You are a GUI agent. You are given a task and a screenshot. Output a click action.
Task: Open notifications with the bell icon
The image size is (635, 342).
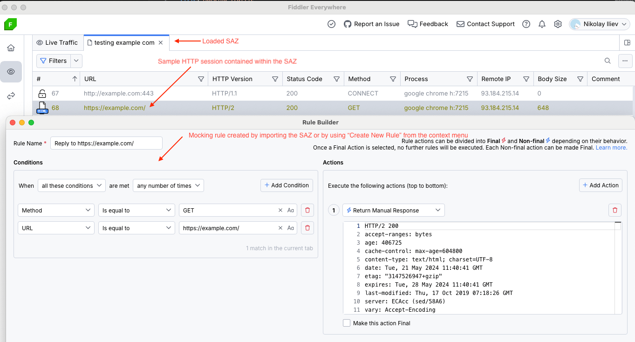tap(542, 24)
